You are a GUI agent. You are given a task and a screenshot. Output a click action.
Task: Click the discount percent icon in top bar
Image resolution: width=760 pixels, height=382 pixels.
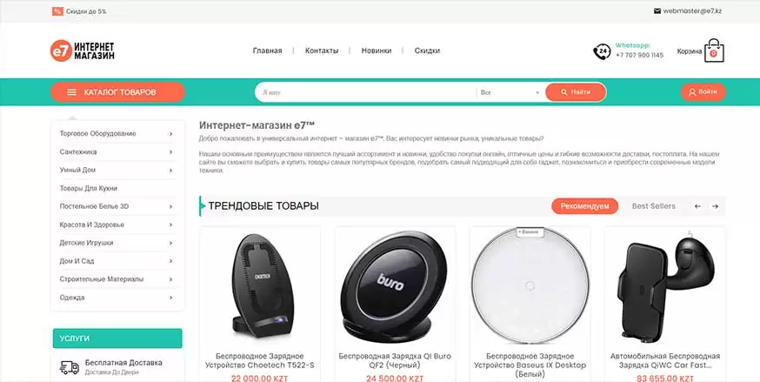(57, 11)
